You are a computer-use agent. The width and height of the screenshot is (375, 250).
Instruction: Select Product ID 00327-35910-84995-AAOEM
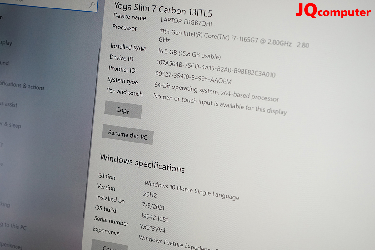(x=193, y=78)
